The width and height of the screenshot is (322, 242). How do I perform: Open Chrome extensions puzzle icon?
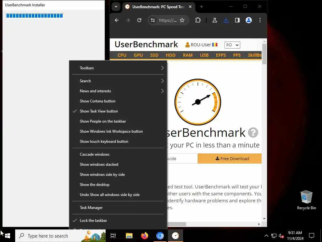[x=198, y=20]
